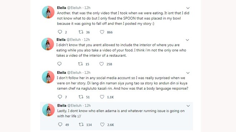236x132 pixels.
Task: Retweet the tweet with 15 retweets
Action: [80, 64]
